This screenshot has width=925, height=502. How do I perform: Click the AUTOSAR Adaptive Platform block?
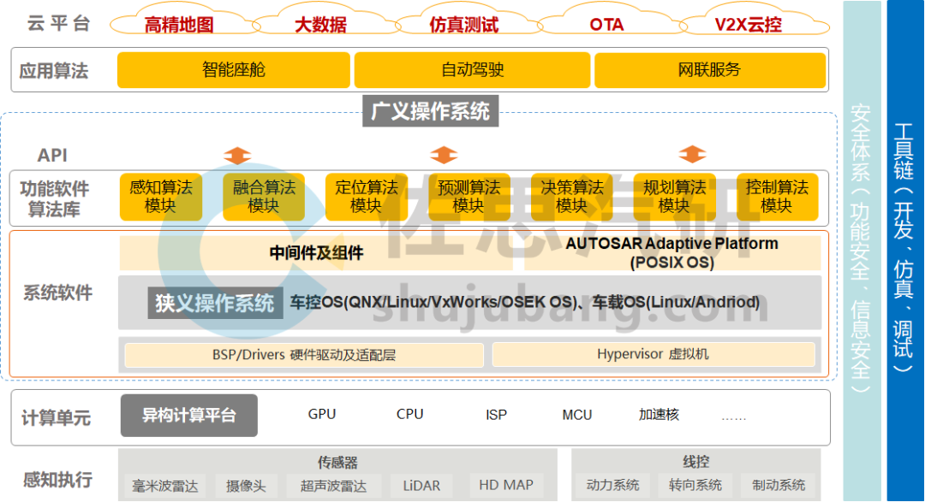[672, 253]
